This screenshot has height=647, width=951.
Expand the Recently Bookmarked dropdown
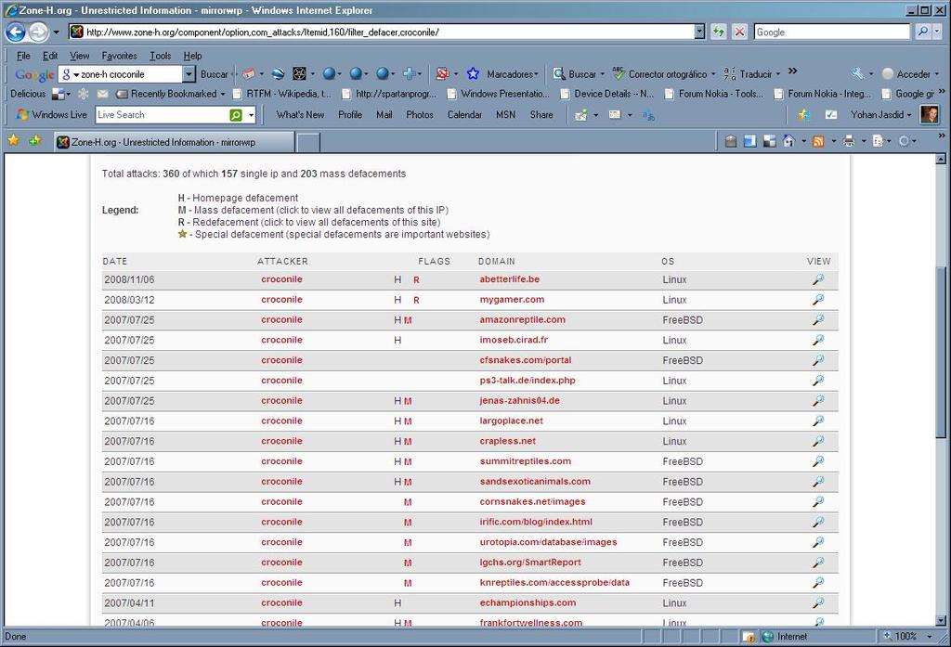pyautogui.click(x=223, y=94)
